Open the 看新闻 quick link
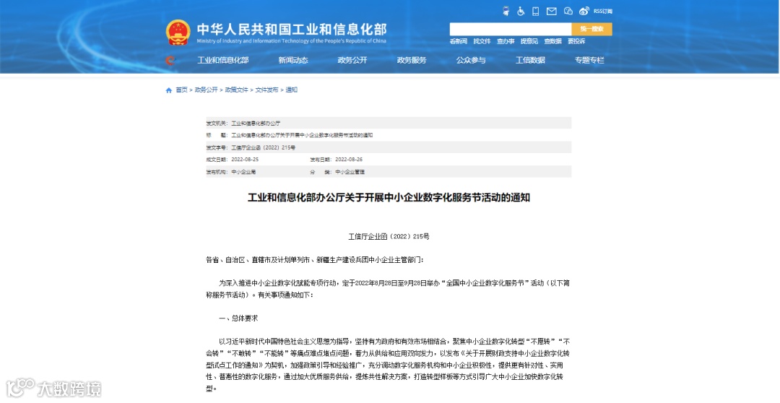 pos(458,41)
